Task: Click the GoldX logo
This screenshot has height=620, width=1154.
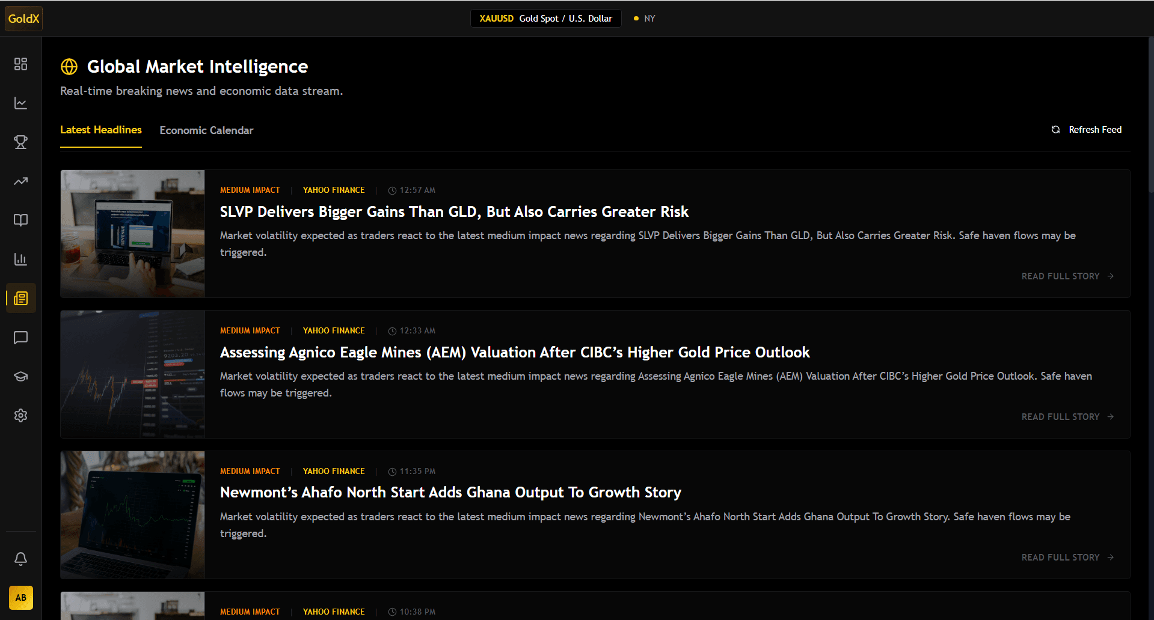Action: (23, 18)
